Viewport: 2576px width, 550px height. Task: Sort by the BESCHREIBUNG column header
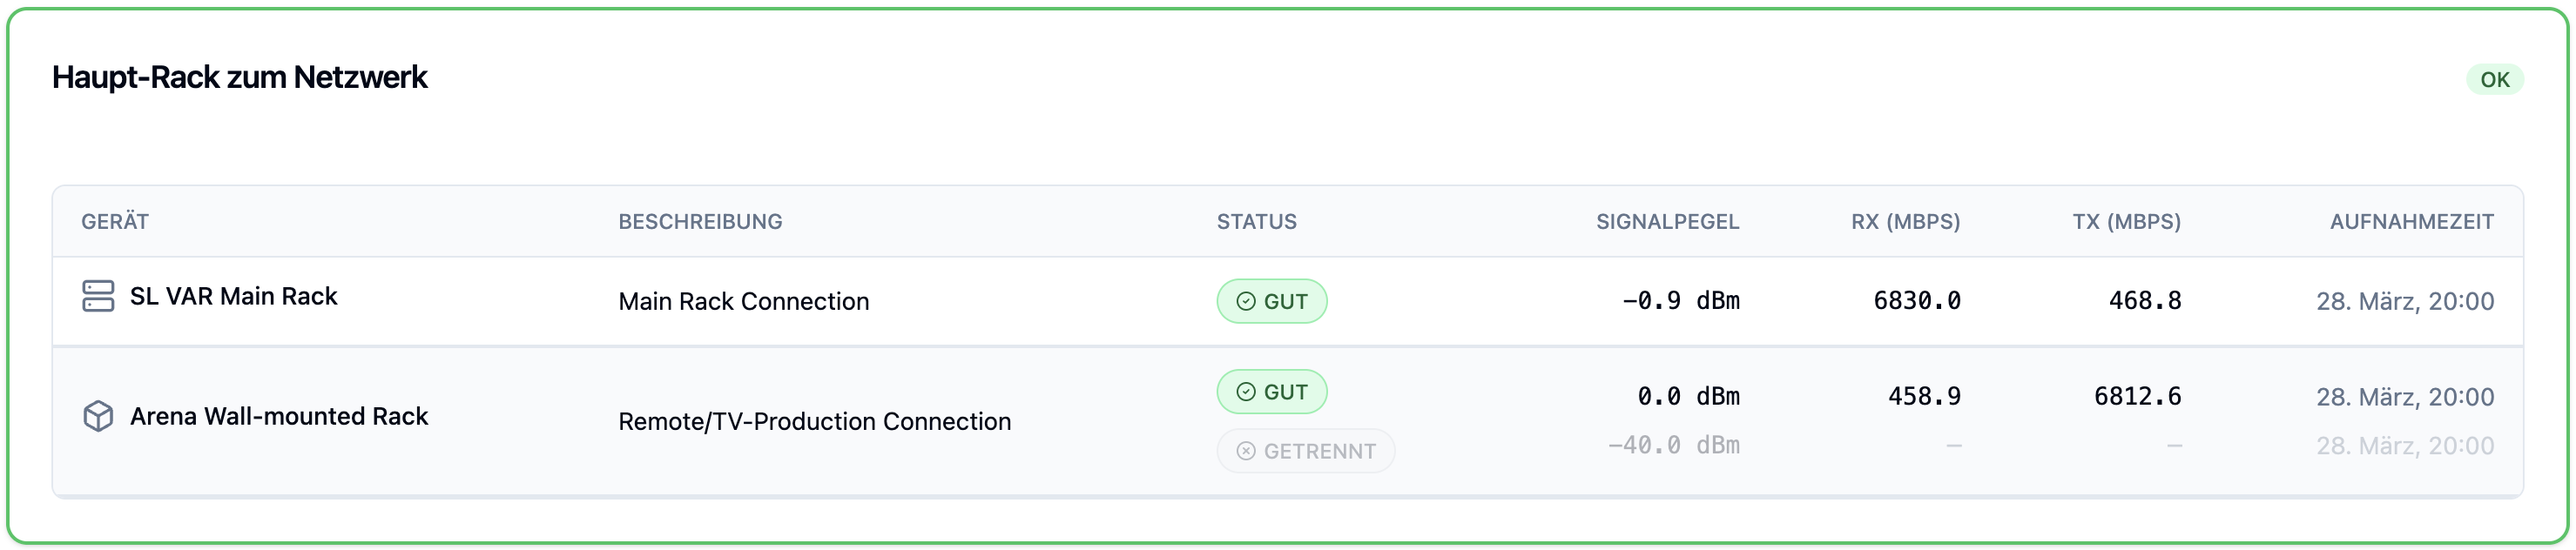click(700, 222)
